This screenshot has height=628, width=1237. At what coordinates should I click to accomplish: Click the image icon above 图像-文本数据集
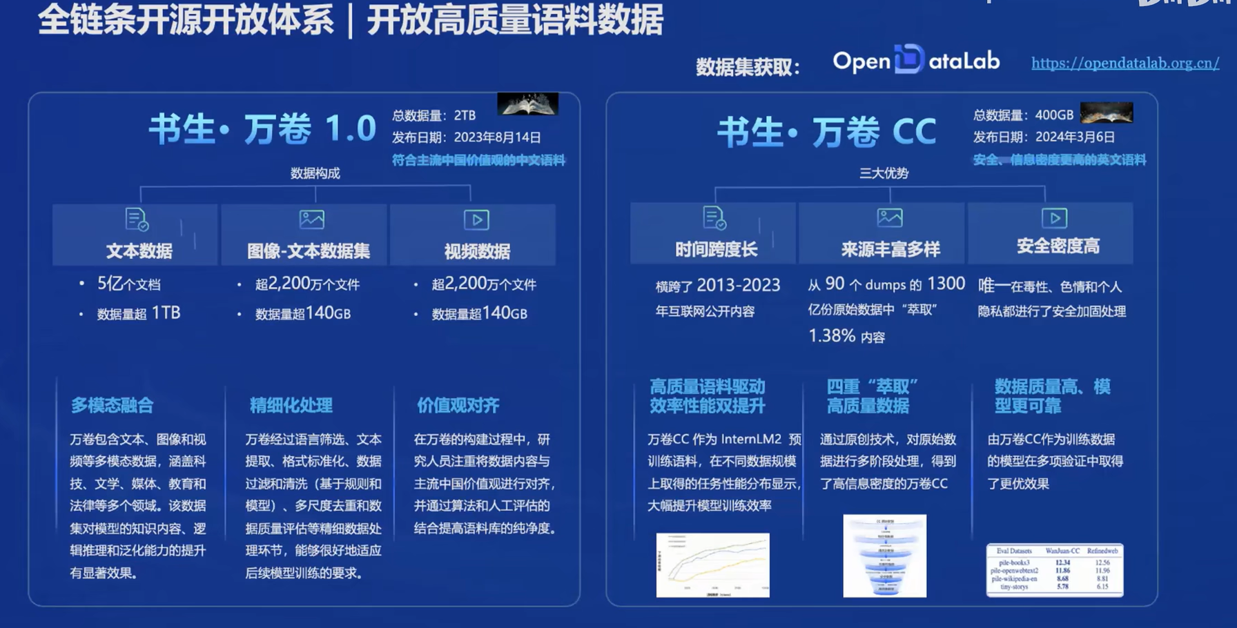click(312, 219)
